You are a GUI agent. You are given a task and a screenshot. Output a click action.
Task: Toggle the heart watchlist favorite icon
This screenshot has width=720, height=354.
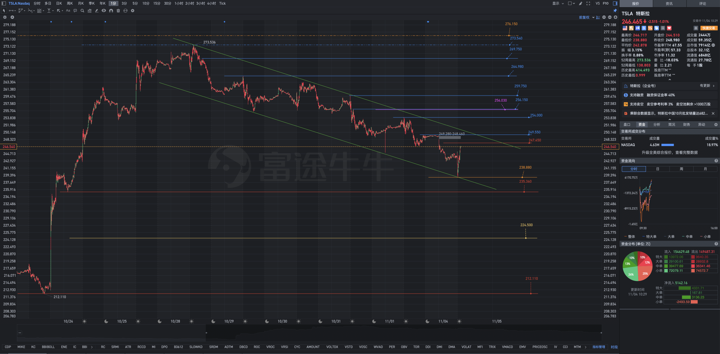click(x=669, y=28)
